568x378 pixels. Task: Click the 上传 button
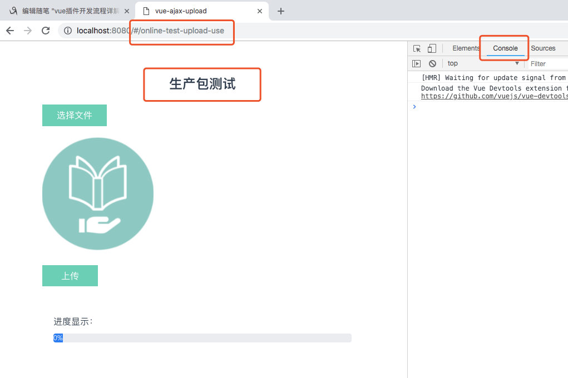point(70,275)
